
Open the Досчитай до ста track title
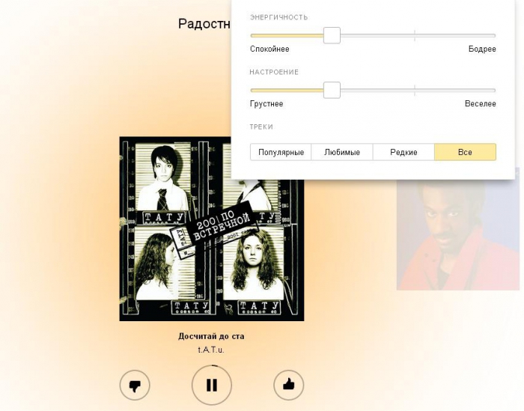[x=211, y=336]
